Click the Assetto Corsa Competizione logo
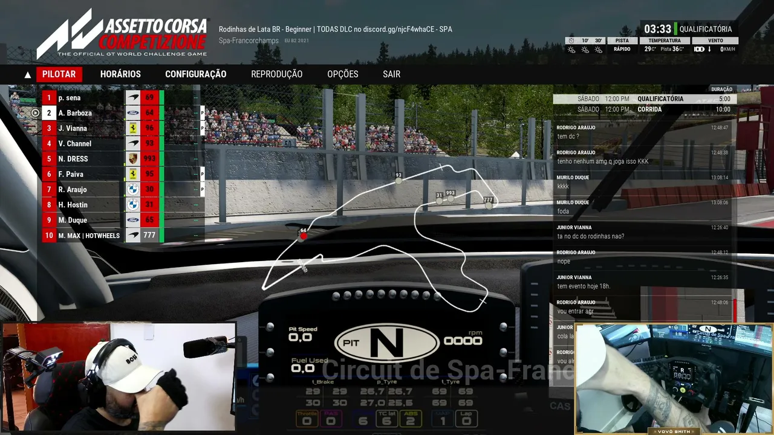Screen dimensions: 774x435 click(122, 34)
